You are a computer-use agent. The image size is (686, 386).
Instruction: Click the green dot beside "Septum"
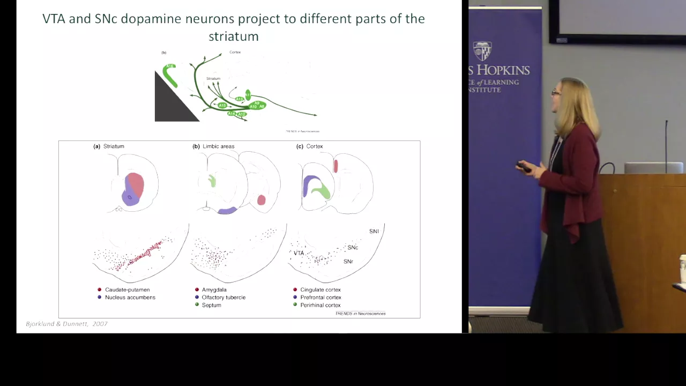tap(197, 305)
